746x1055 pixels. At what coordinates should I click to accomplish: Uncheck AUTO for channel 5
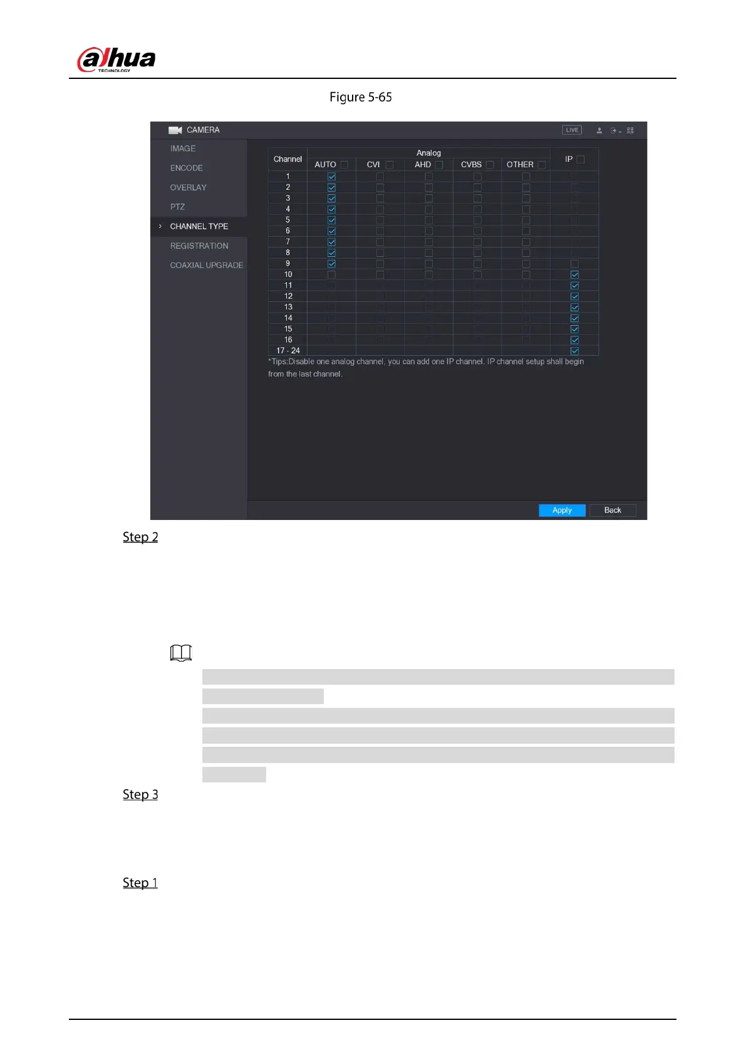(x=331, y=220)
